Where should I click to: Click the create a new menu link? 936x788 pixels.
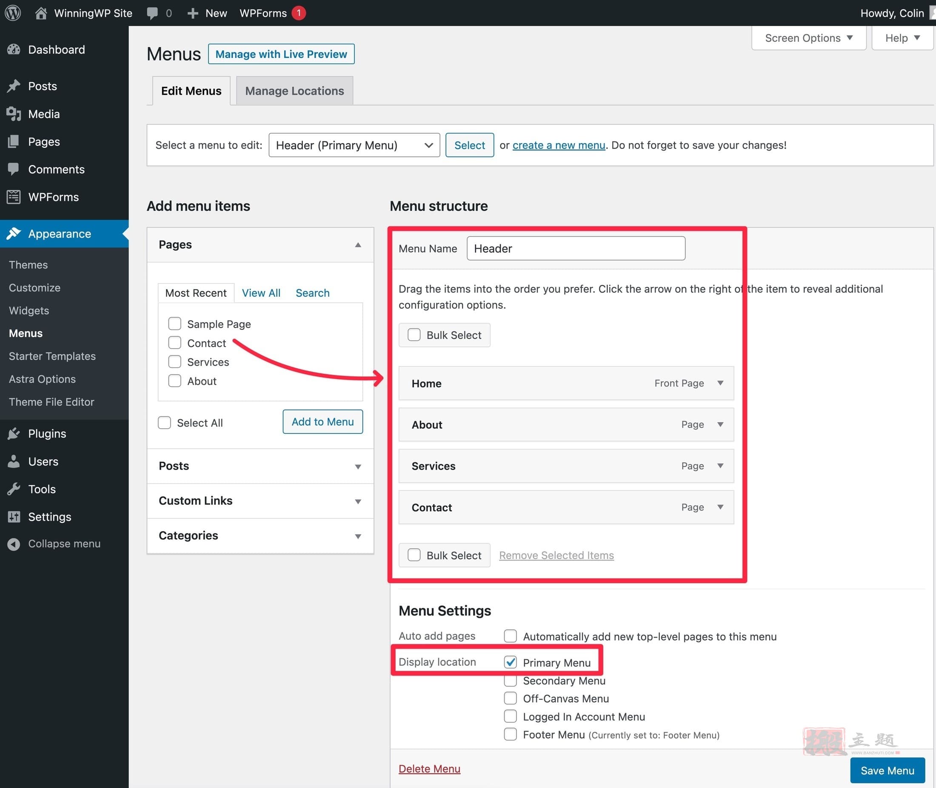(x=558, y=145)
